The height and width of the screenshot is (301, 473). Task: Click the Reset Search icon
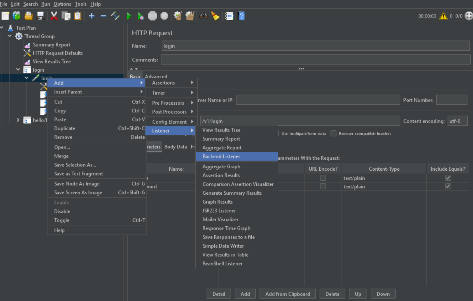(x=215, y=16)
